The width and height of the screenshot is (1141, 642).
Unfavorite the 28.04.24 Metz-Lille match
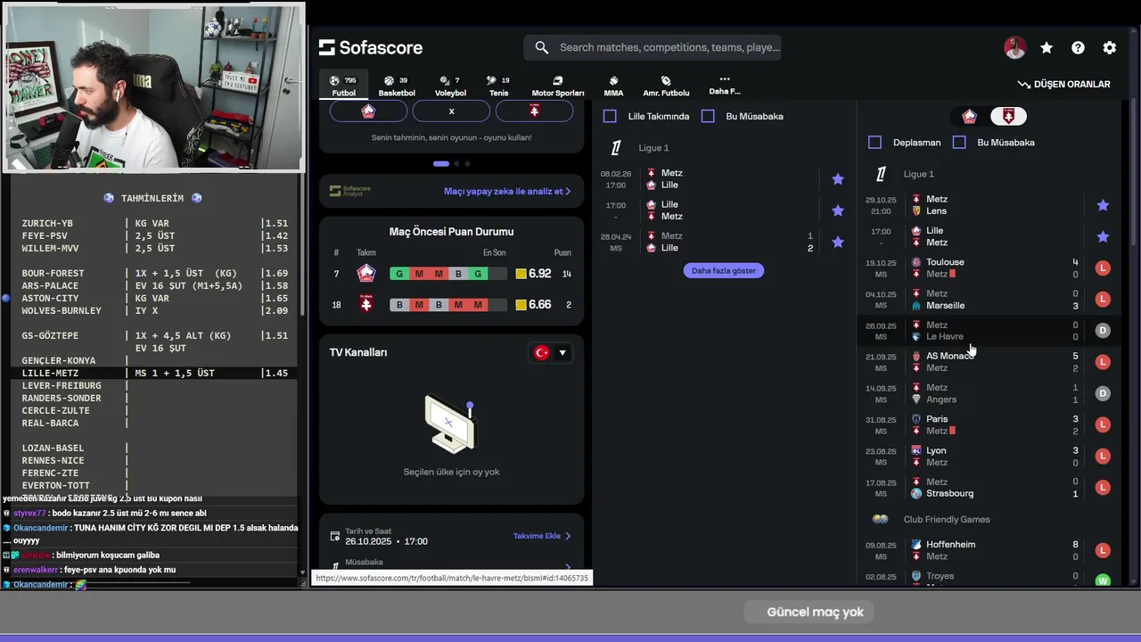[x=837, y=242]
